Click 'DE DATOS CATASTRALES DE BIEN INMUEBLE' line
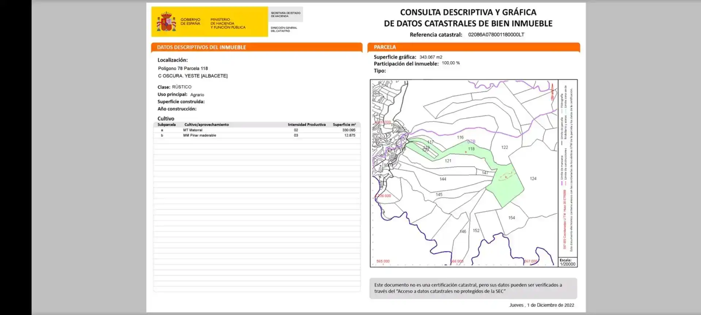The height and width of the screenshot is (315, 701). [x=468, y=23]
